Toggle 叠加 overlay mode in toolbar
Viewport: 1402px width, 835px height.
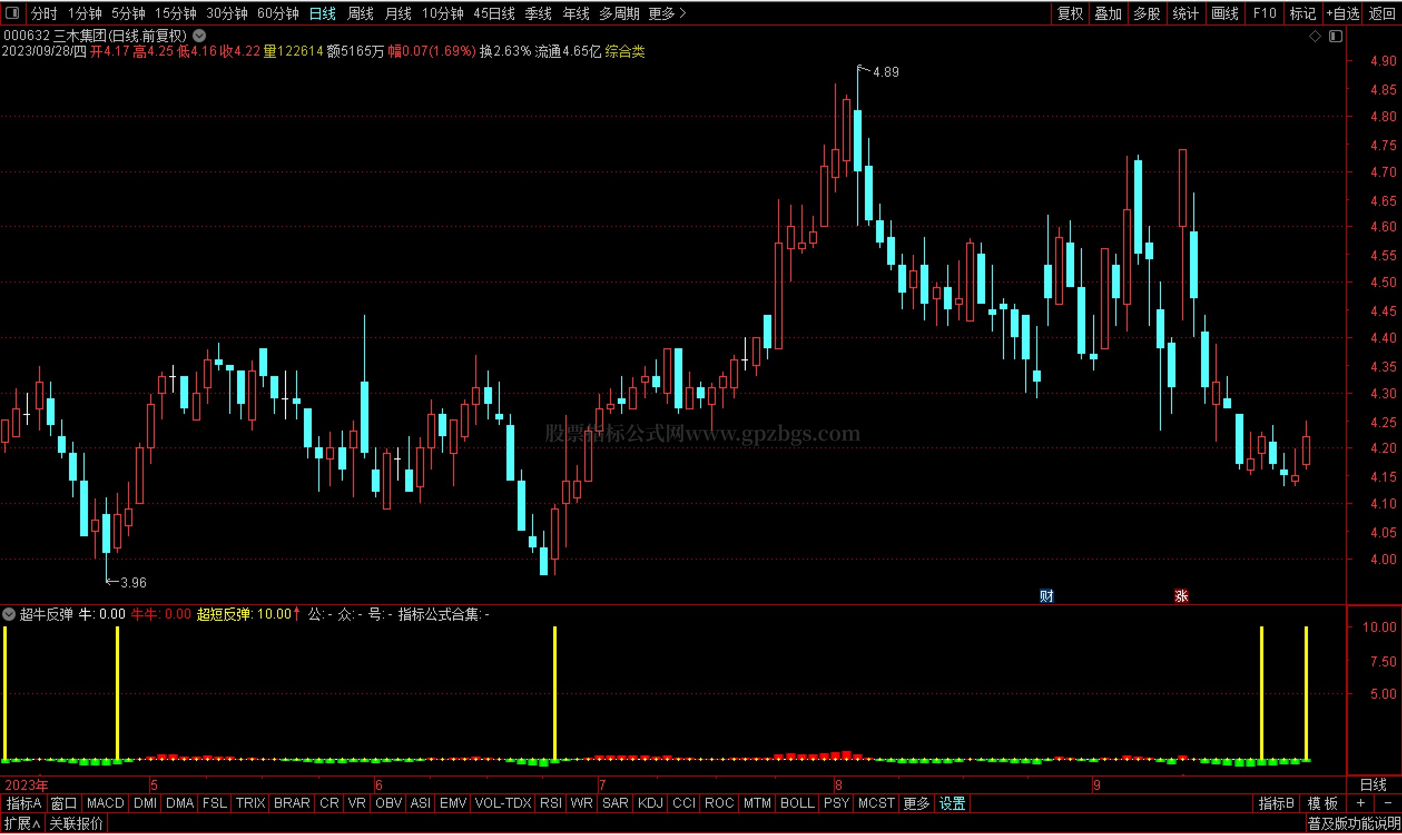click(x=1108, y=13)
